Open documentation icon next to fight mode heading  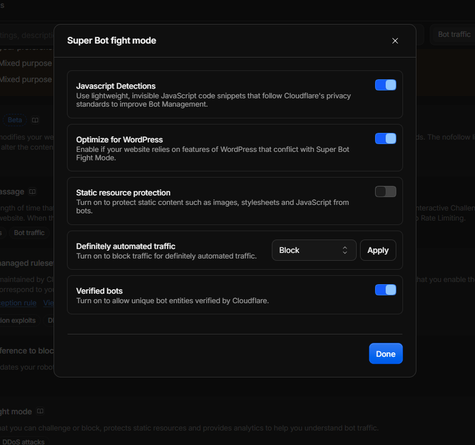(40, 411)
